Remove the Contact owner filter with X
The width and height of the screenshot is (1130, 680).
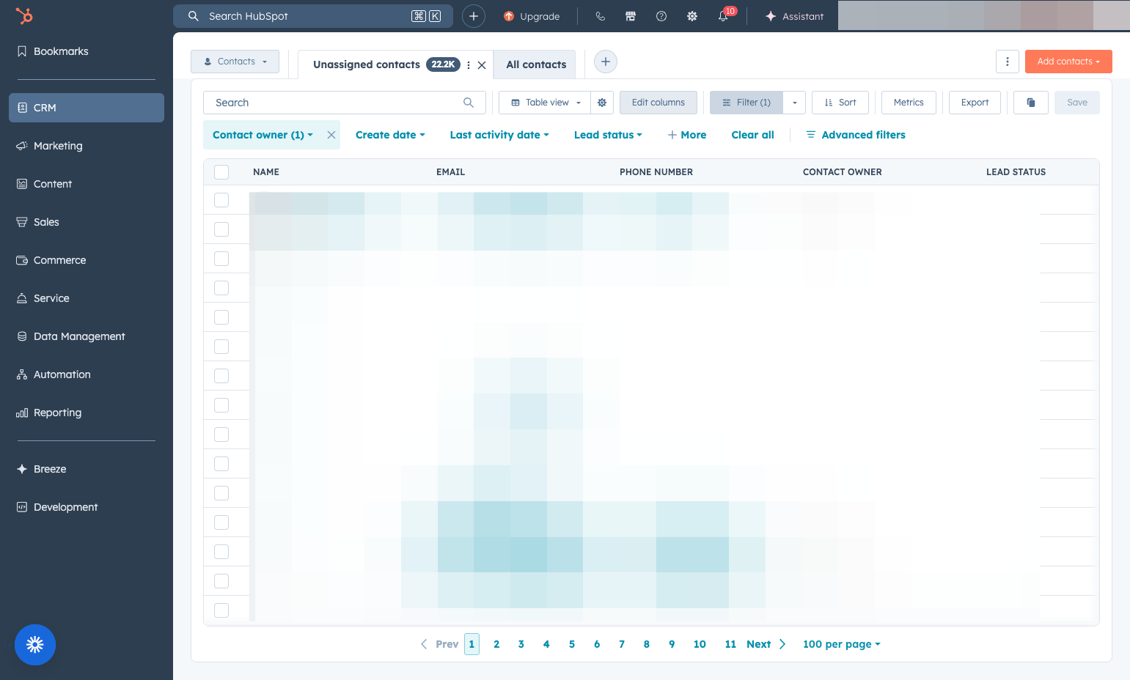[x=331, y=135]
